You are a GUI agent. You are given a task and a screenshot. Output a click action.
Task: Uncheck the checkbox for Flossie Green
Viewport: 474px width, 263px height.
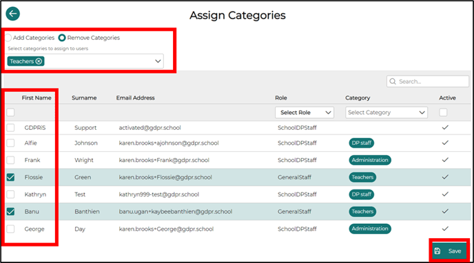click(x=10, y=177)
